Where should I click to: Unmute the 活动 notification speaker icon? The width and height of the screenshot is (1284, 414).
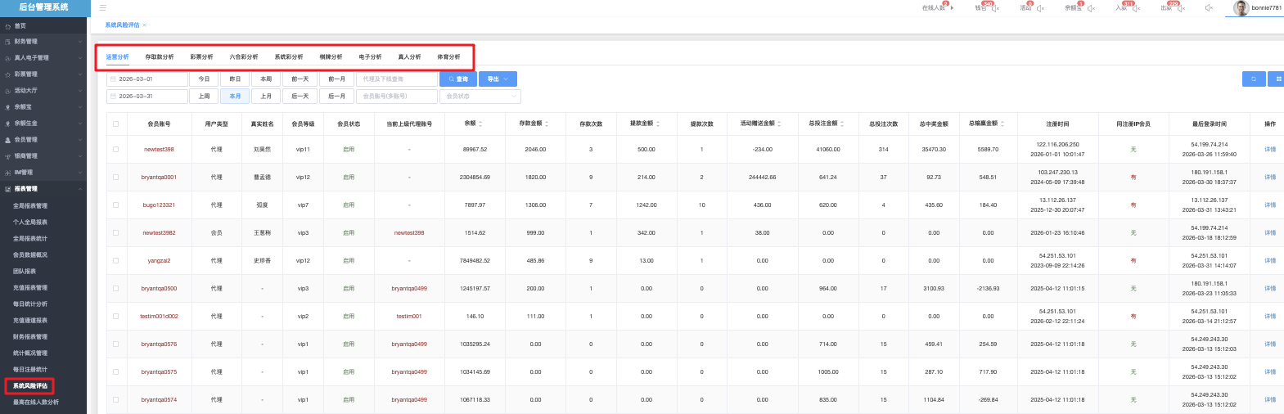point(1041,8)
